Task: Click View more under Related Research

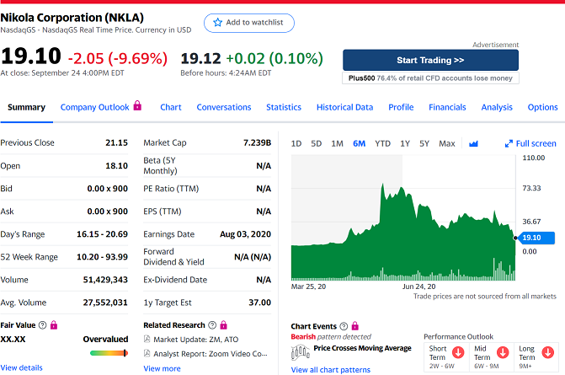Action: pyautogui.click(x=162, y=368)
